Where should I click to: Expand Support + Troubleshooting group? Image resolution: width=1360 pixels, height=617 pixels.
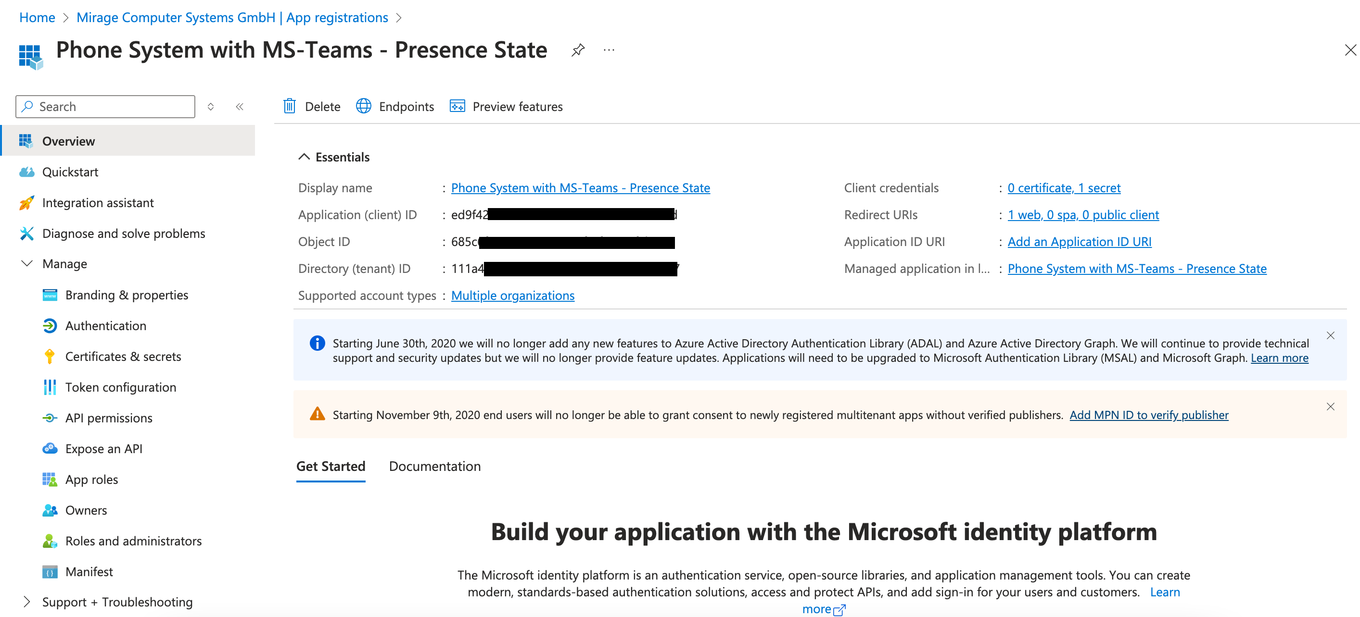(27, 601)
